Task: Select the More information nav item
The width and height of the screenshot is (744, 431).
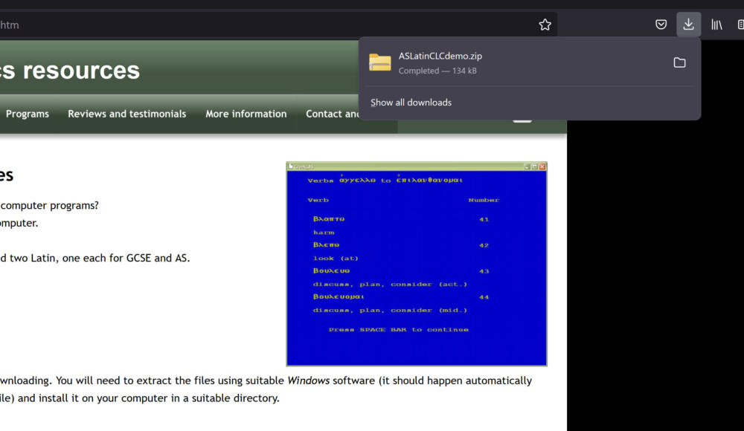Action: tap(246, 114)
